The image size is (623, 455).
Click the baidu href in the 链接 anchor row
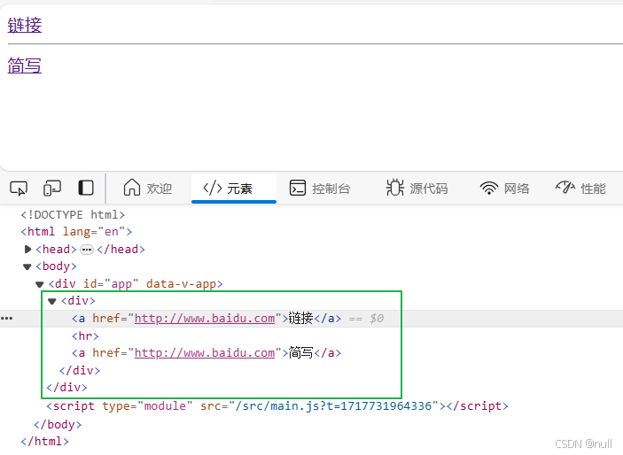point(205,319)
